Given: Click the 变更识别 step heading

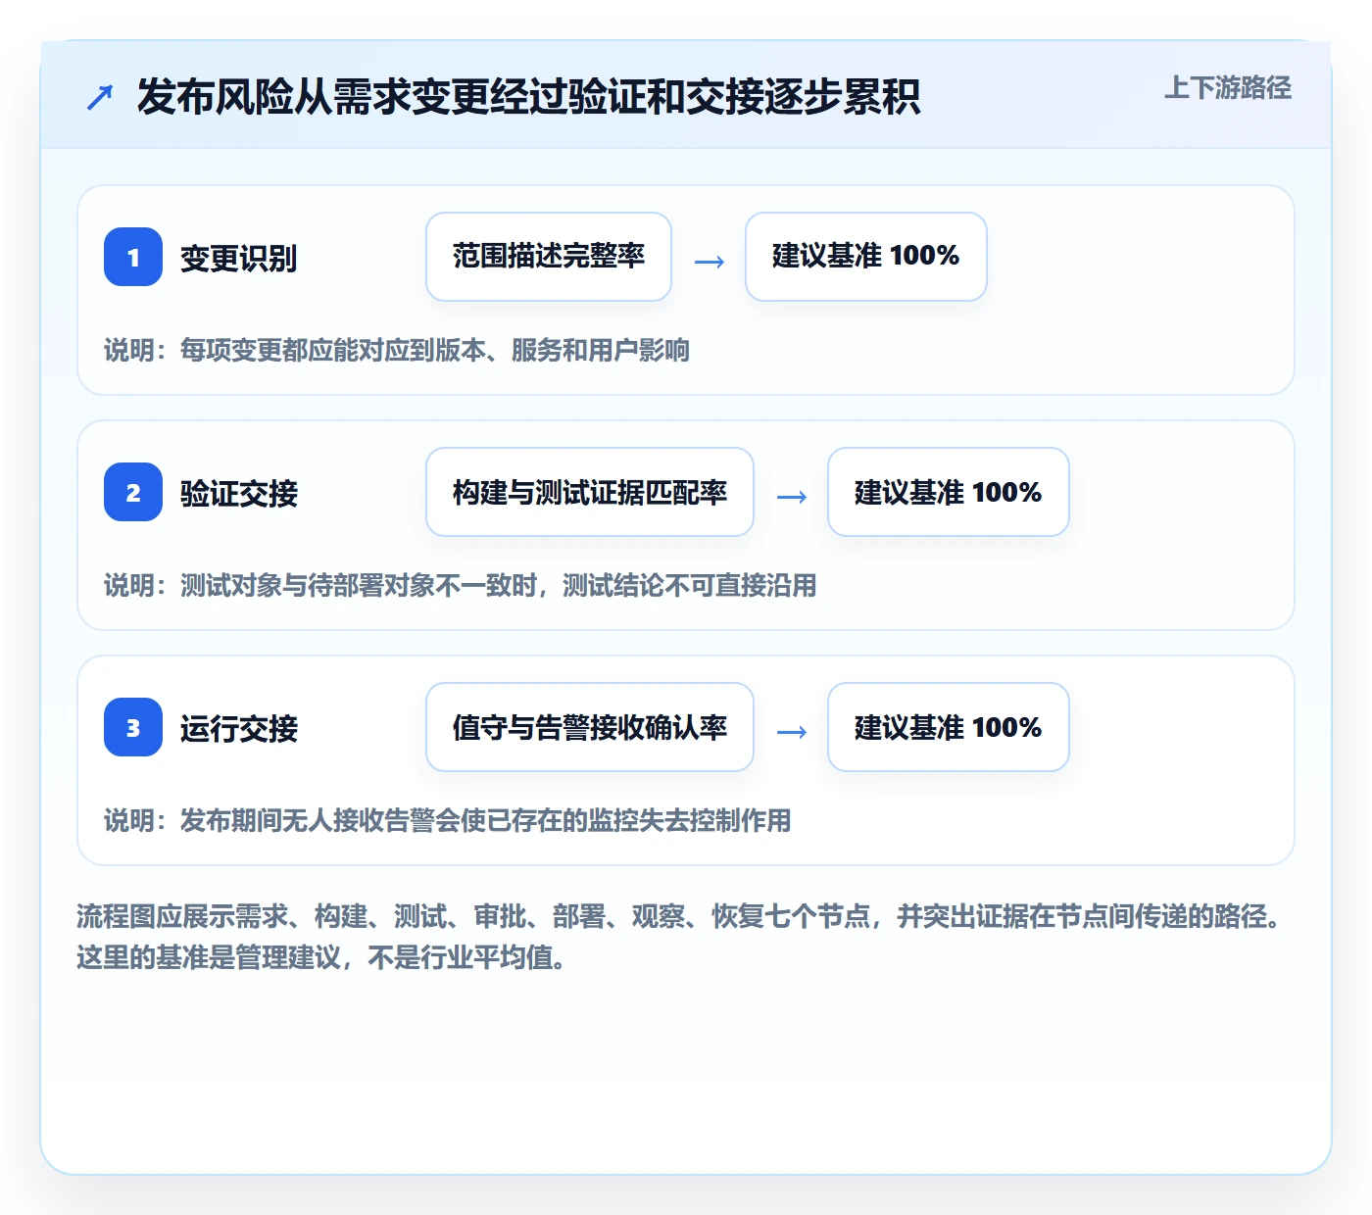Looking at the screenshot, I should tap(239, 258).
